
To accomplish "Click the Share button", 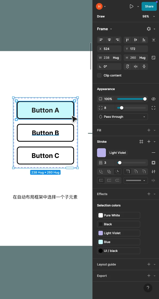I will click(x=149, y=6).
